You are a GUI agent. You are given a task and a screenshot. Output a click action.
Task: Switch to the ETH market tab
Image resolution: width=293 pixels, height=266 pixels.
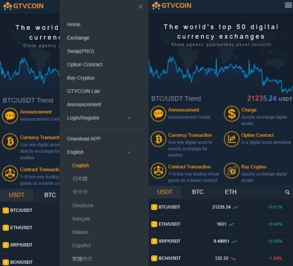(231, 192)
